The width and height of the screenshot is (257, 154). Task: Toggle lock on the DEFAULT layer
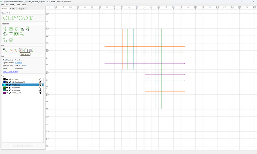pyautogui.click(x=10, y=80)
